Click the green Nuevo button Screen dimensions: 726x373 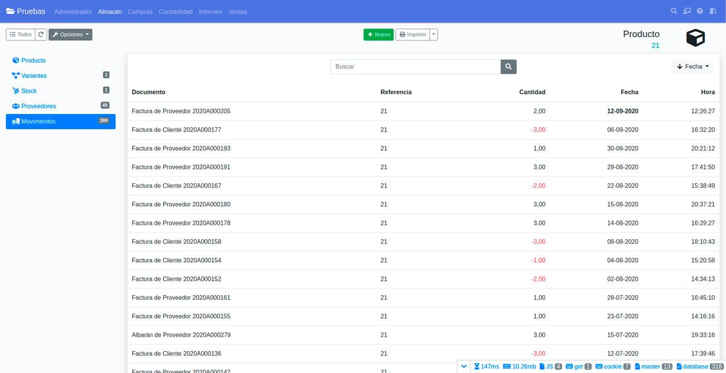click(x=378, y=34)
